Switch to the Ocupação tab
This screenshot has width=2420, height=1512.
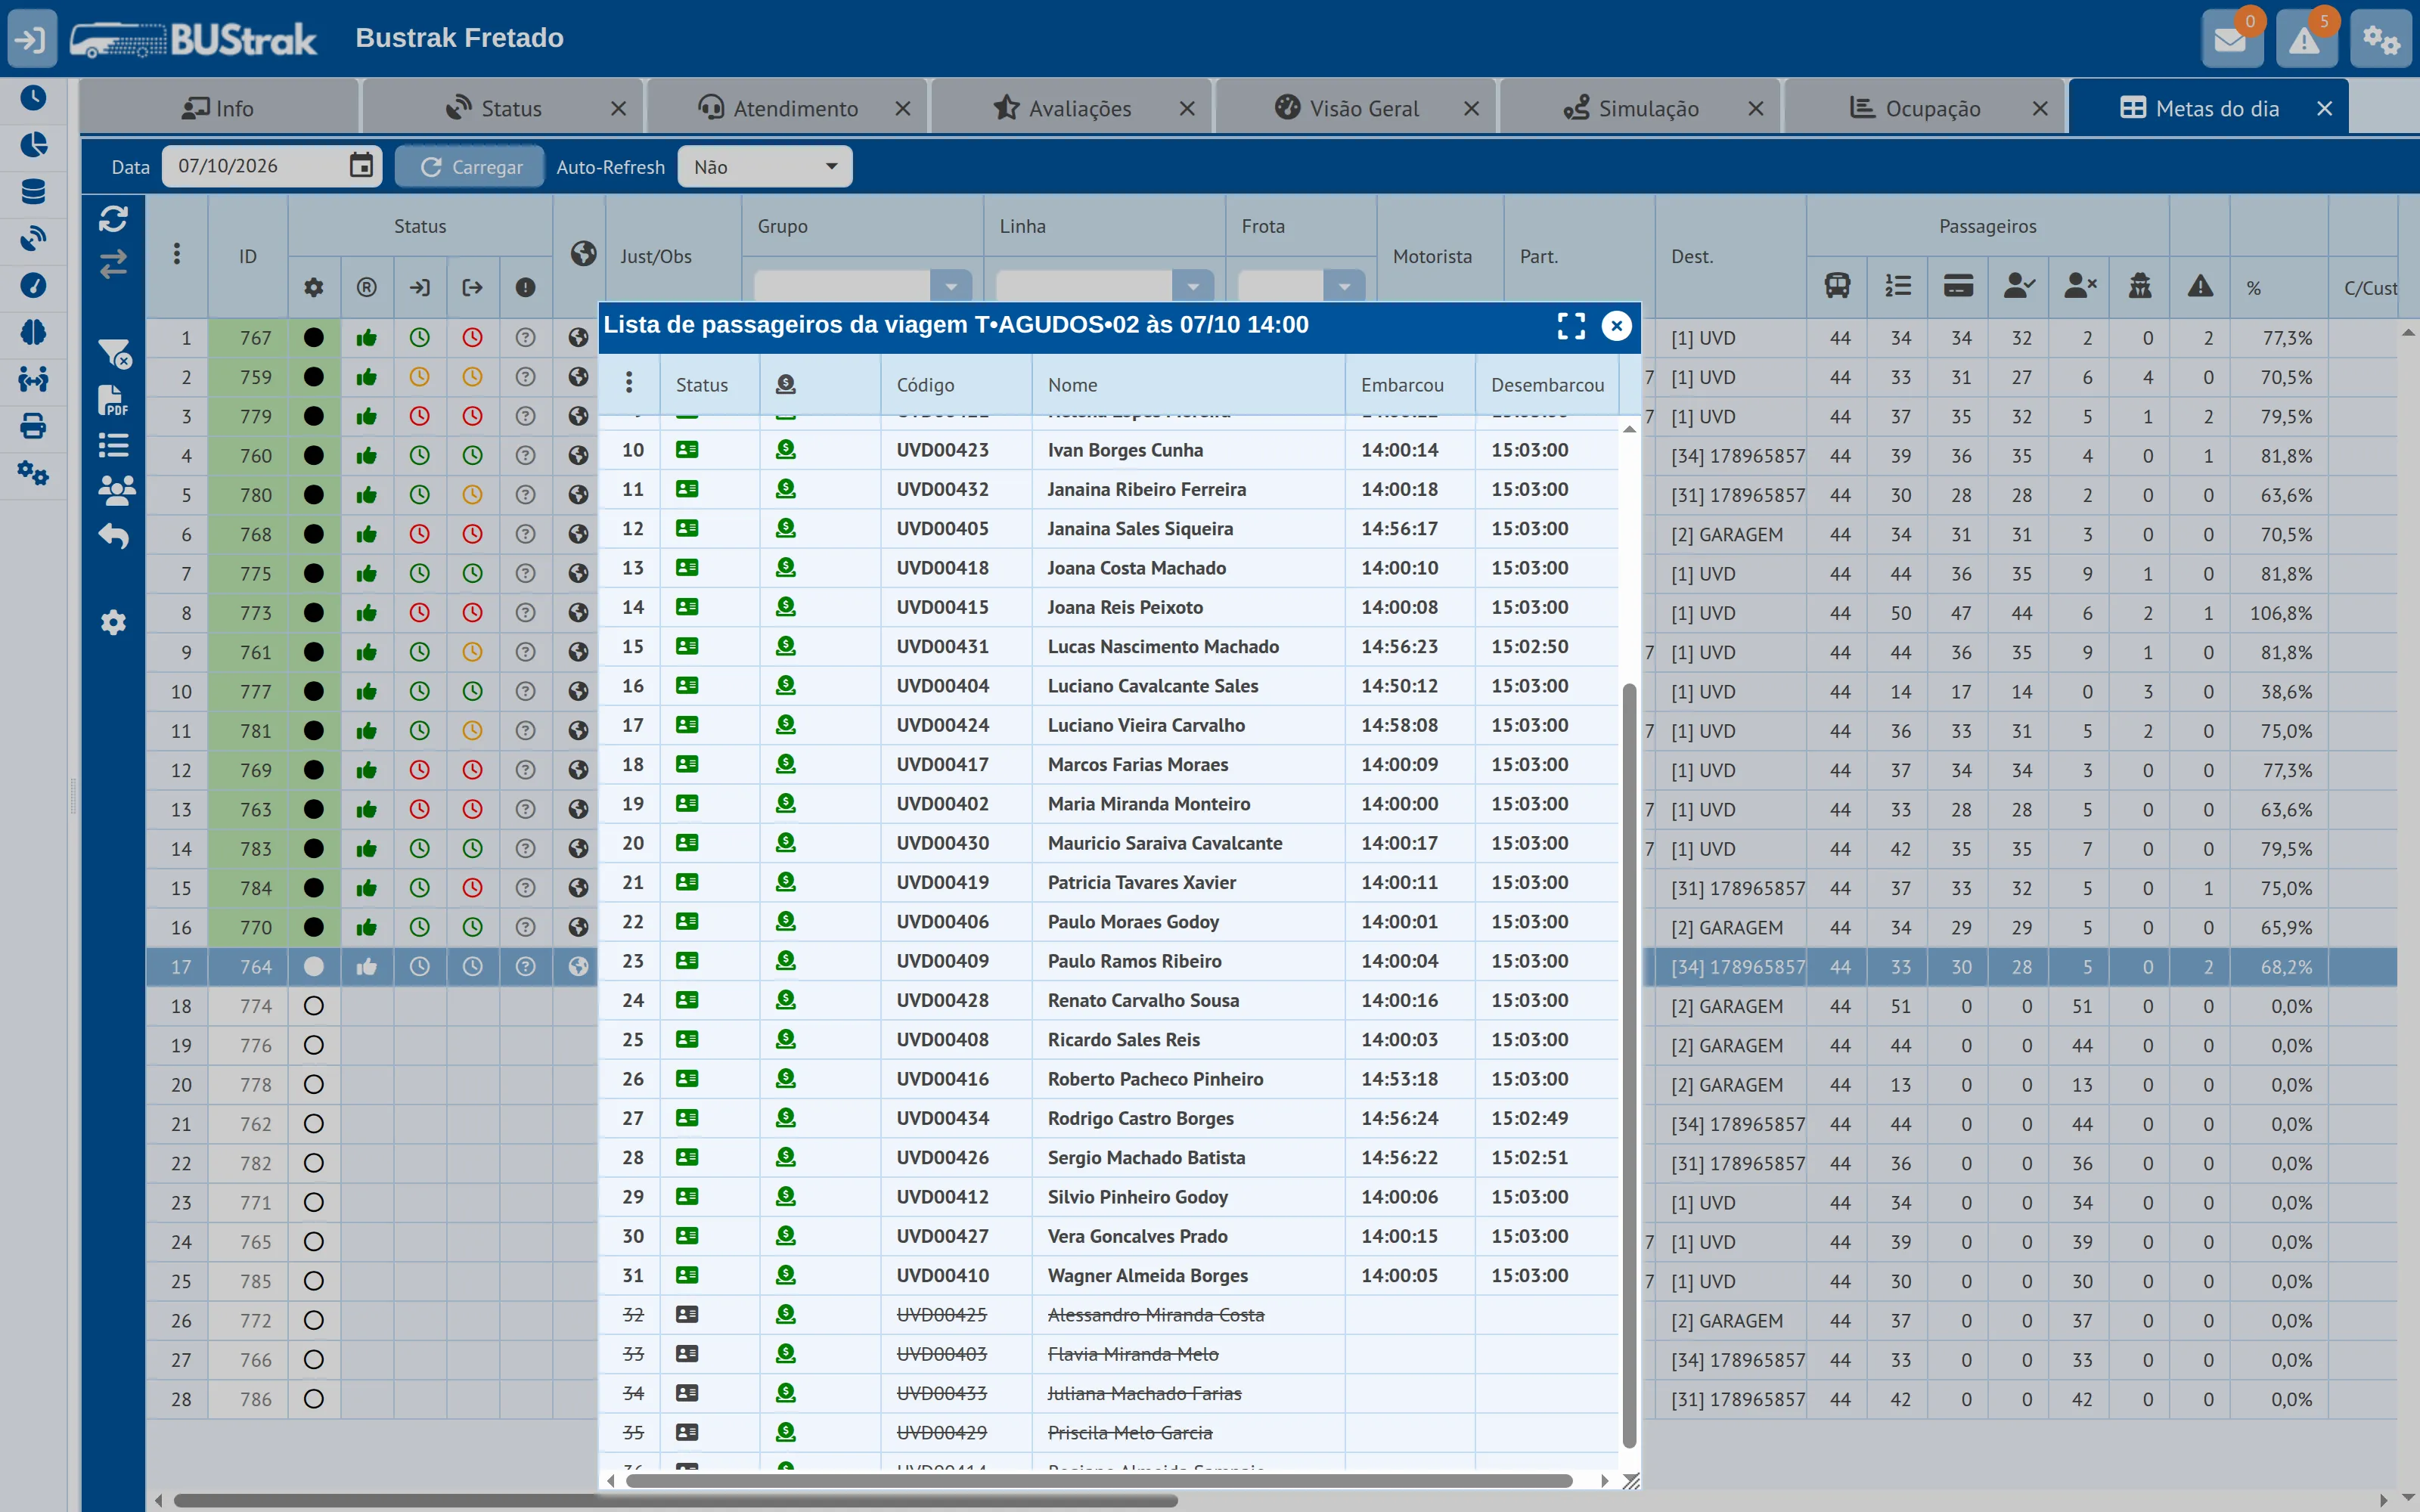point(1915,108)
